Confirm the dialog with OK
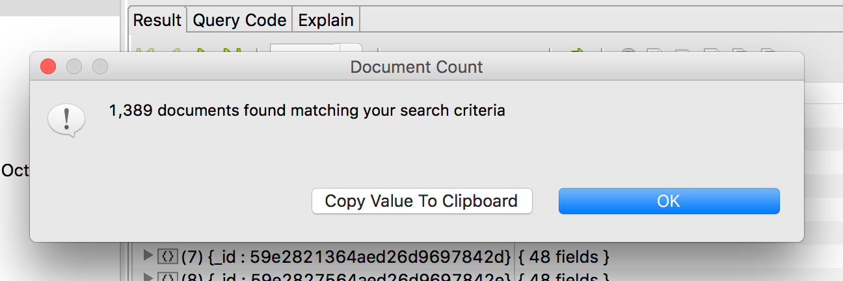843x281 pixels. click(x=669, y=201)
